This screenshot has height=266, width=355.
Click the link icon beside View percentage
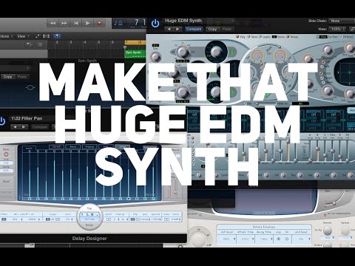[352, 29]
